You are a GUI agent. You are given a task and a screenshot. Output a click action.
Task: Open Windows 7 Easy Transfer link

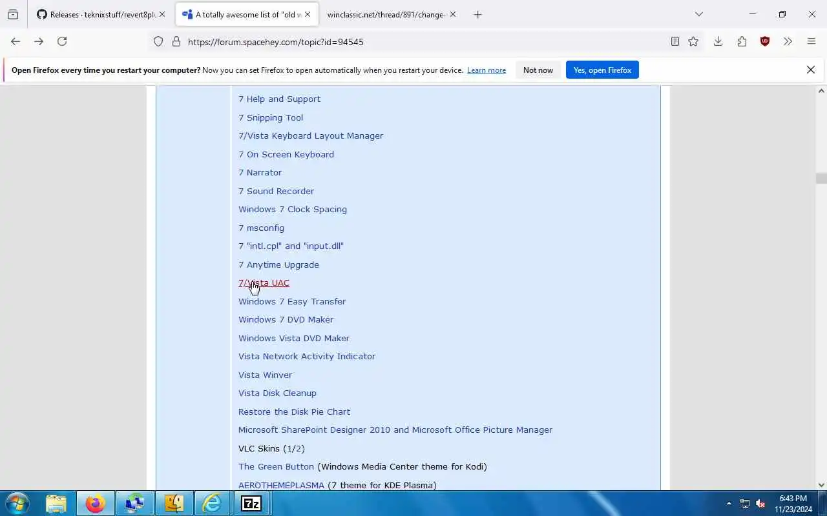click(292, 301)
